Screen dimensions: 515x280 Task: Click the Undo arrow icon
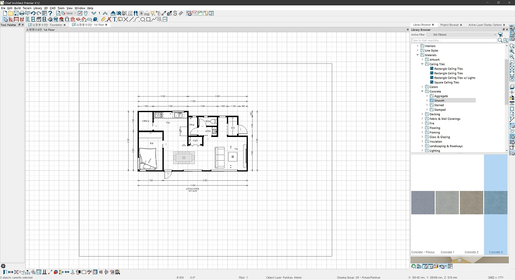tap(33, 13)
